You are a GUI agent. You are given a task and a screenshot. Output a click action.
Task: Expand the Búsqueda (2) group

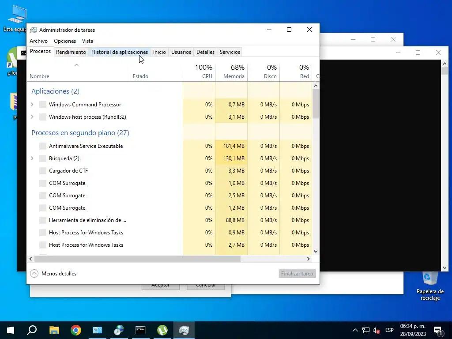pyautogui.click(x=32, y=158)
